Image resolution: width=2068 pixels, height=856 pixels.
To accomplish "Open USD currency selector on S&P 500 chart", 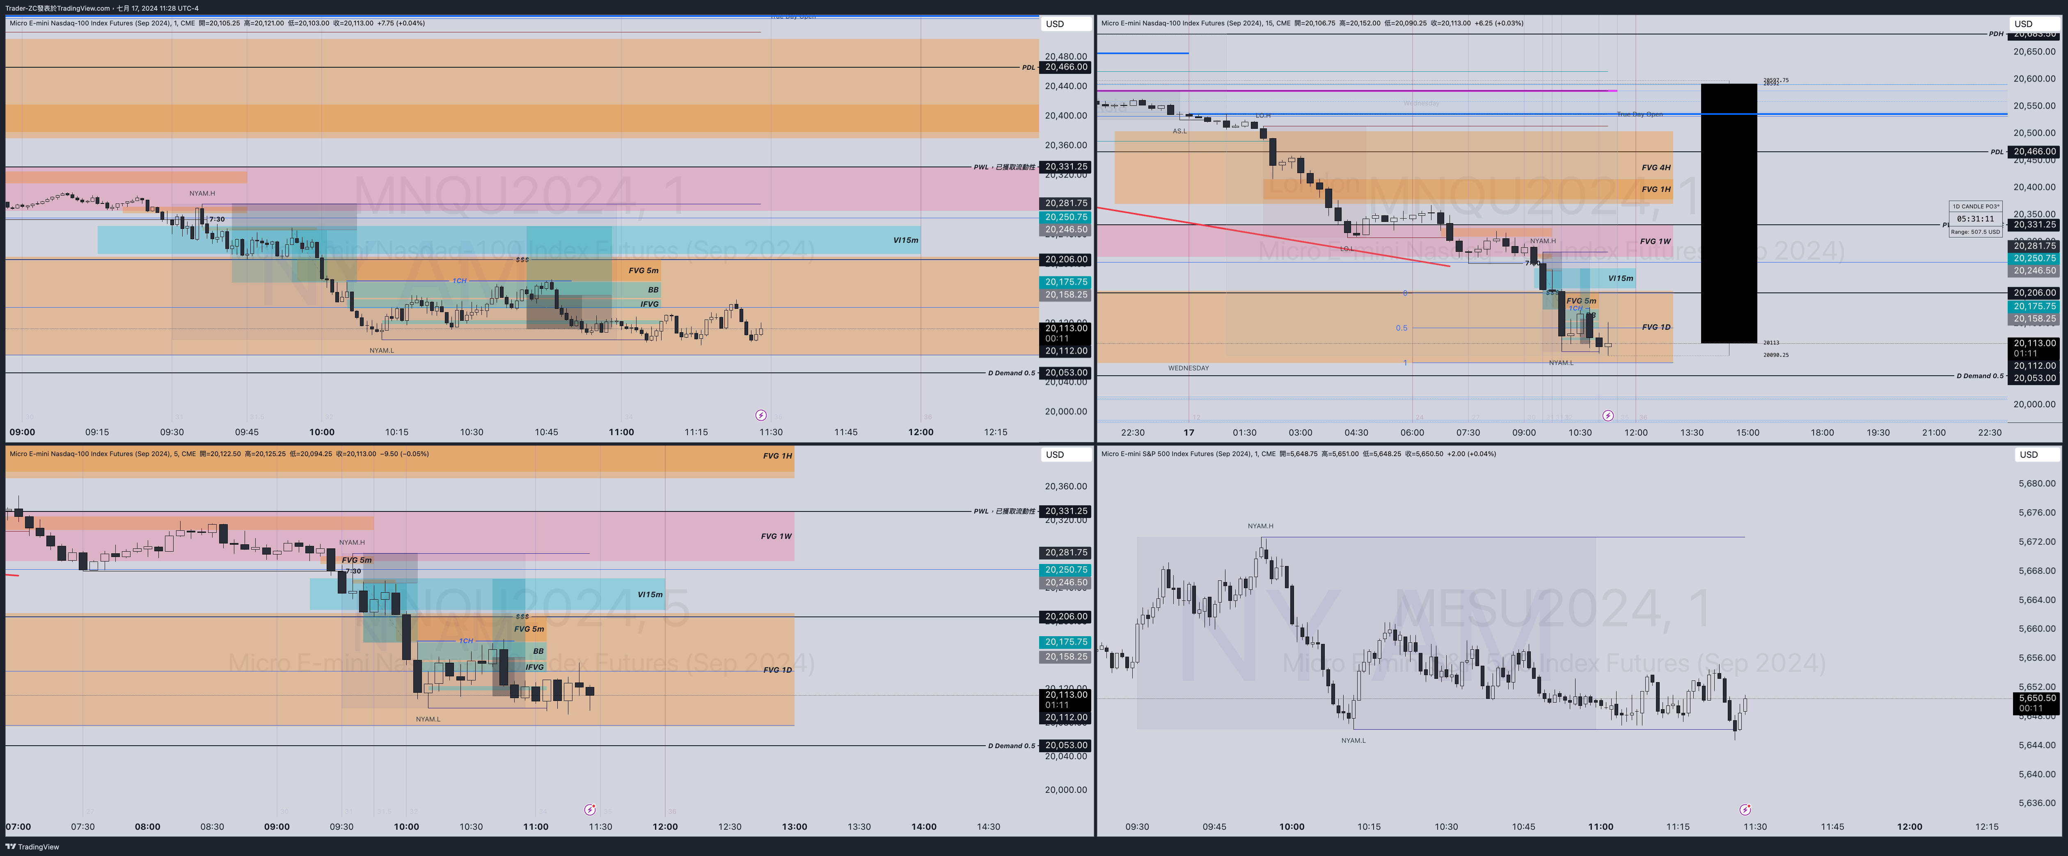I will (x=2038, y=455).
